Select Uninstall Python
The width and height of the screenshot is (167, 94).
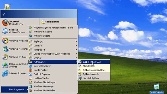click(94, 78)
